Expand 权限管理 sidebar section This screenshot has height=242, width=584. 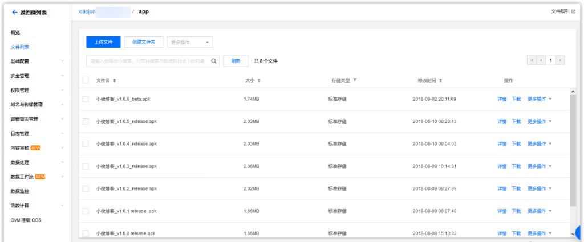click(x=62, y=91)
